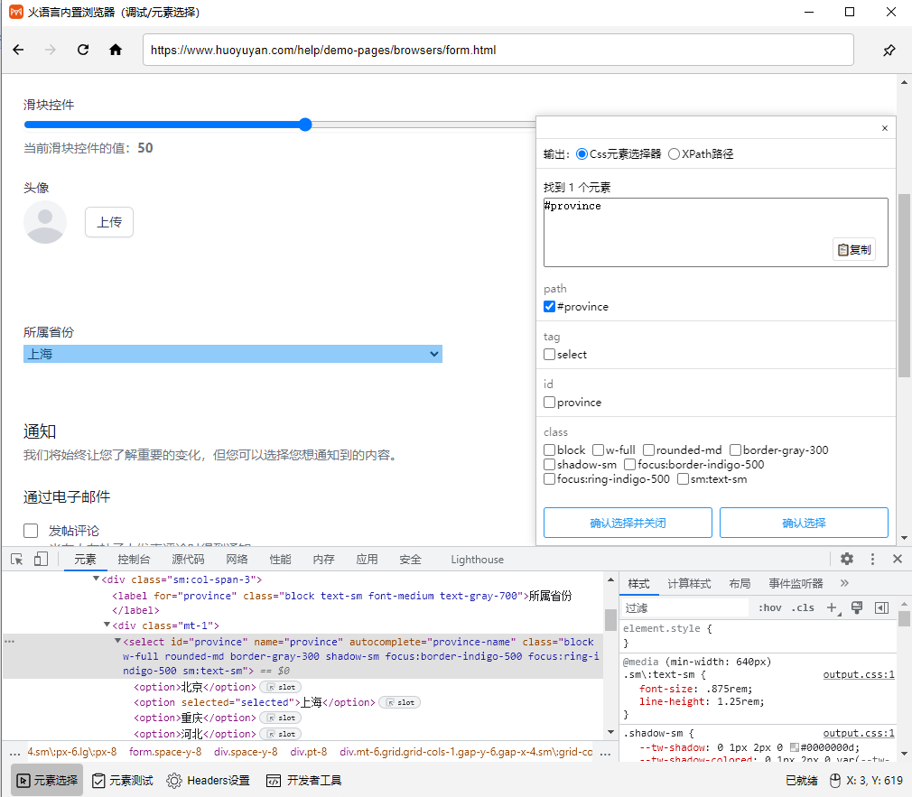The height and width of the screenshot is (797, 912).
Task: Select the XPath路径 output option
Action: pos(675,154)
